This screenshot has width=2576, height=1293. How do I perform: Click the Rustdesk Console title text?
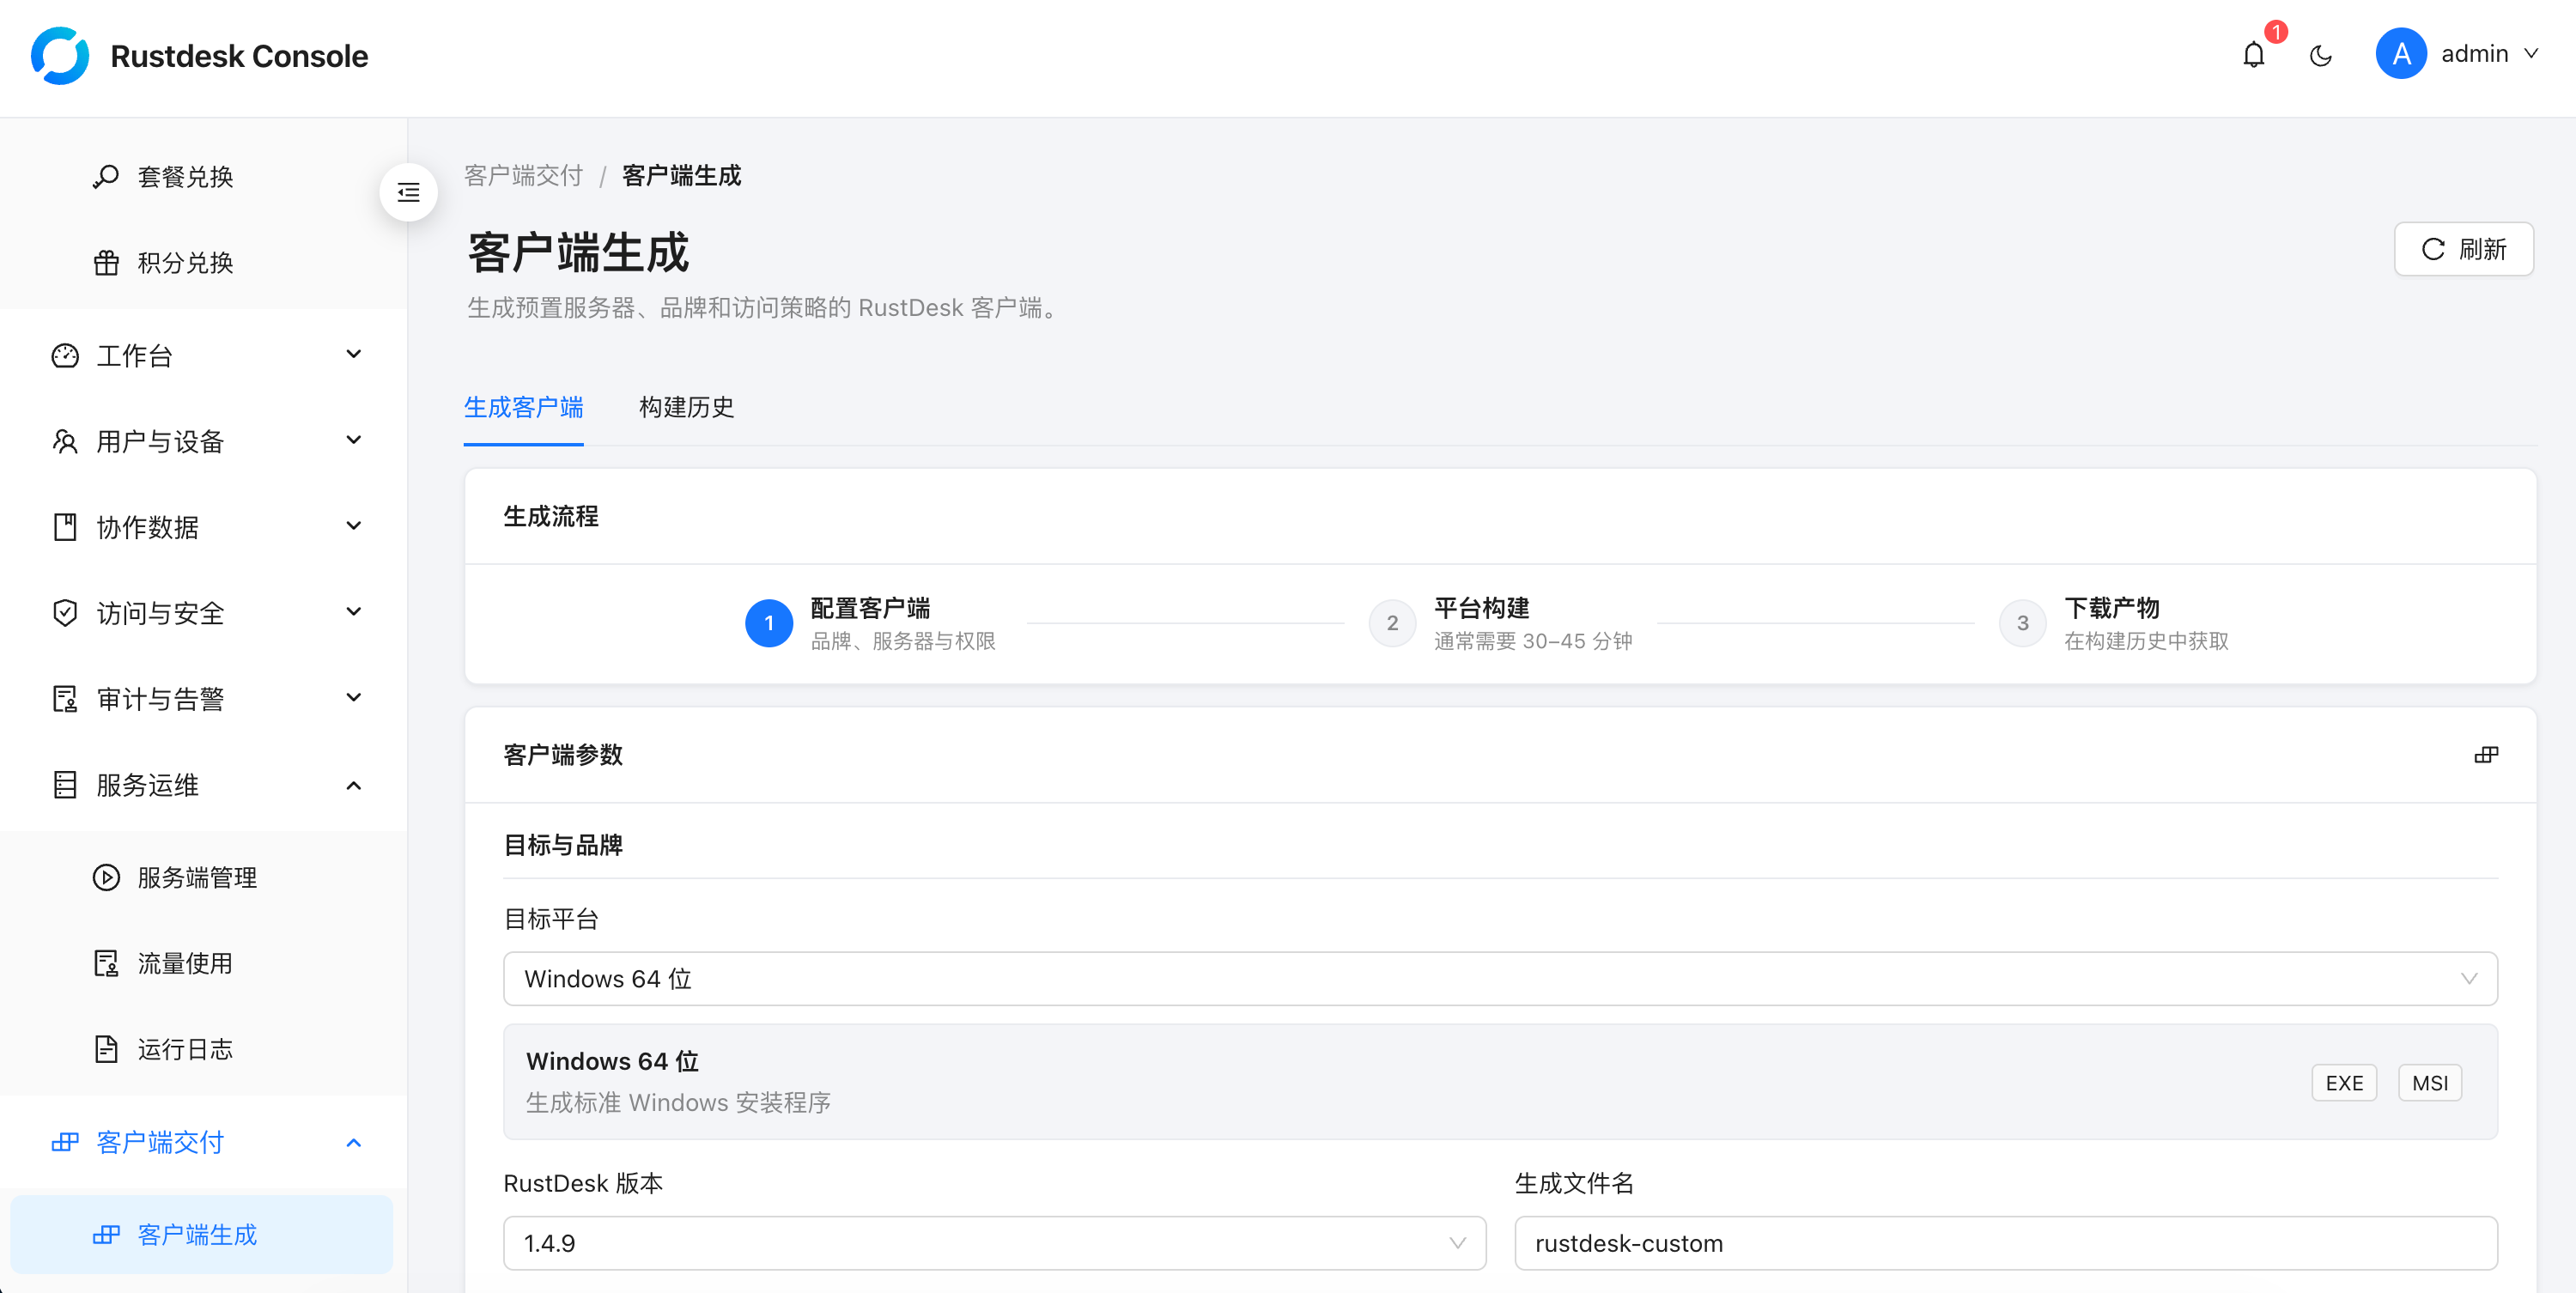[239, 56]
